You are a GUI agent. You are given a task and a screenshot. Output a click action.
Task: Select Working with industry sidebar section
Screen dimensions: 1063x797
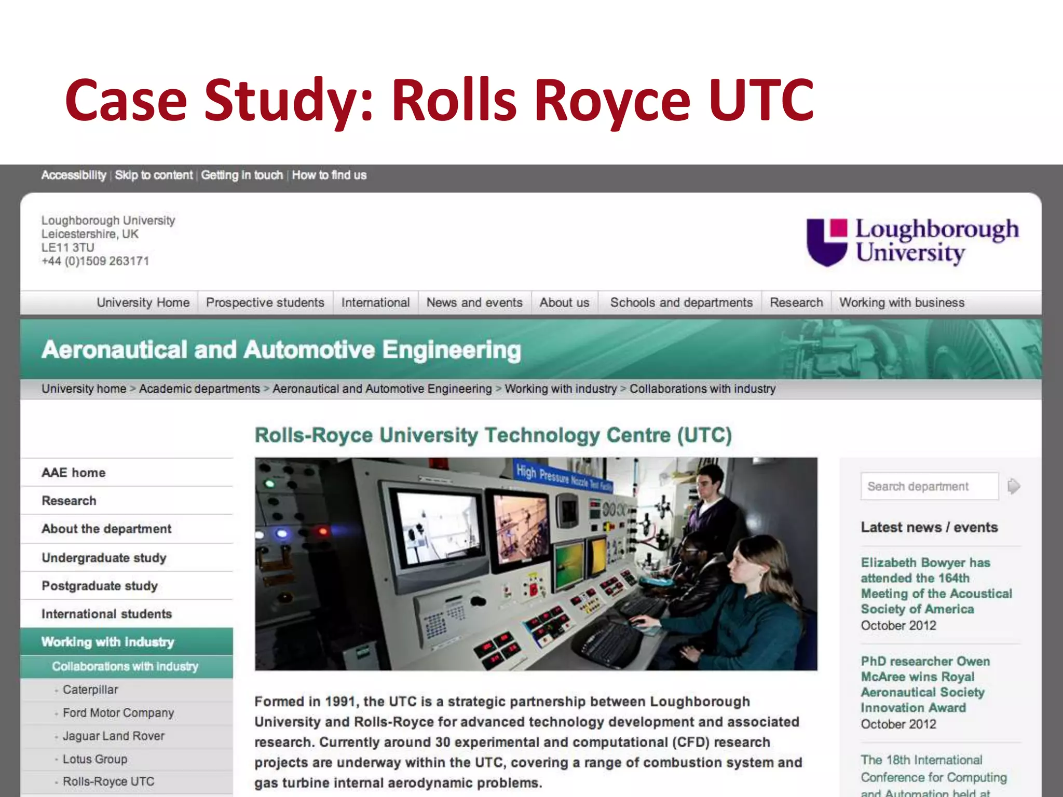(x=127, y=642)
